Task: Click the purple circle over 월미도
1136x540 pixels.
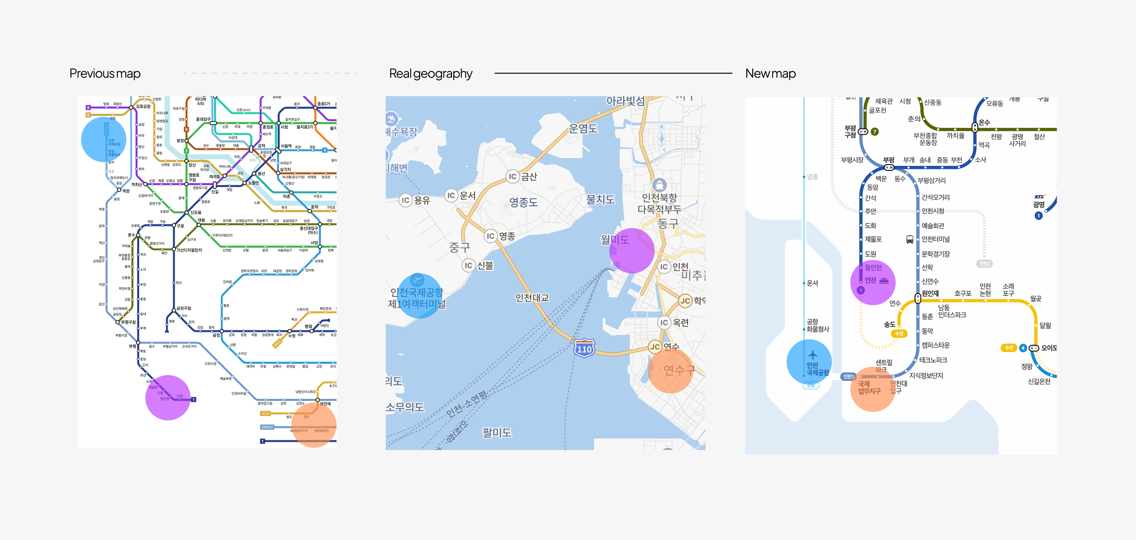Action: pyautogui.click(x=631, y=250)
